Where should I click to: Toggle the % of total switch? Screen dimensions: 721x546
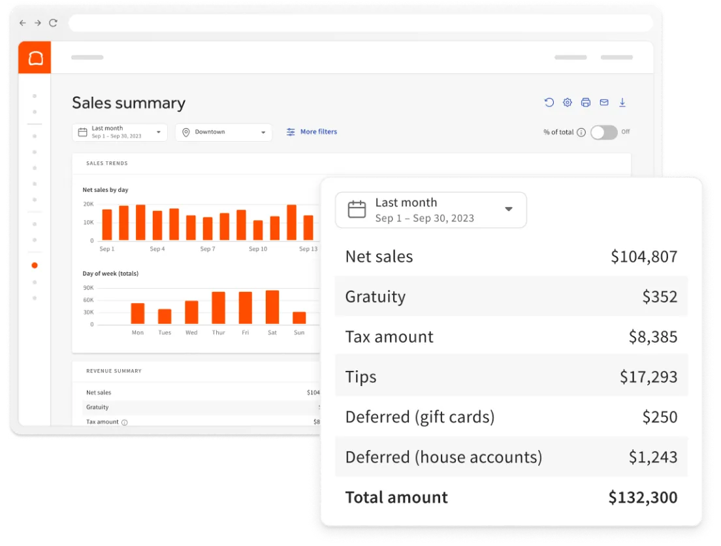tap(603, 133)
